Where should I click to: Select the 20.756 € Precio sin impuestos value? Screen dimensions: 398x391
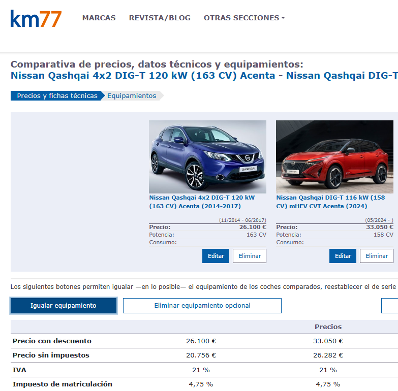coord(201,355)
